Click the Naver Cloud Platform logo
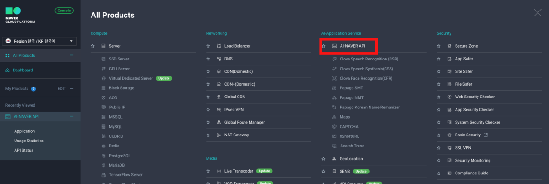The image size is (549, 184). [x=20, y=16]
